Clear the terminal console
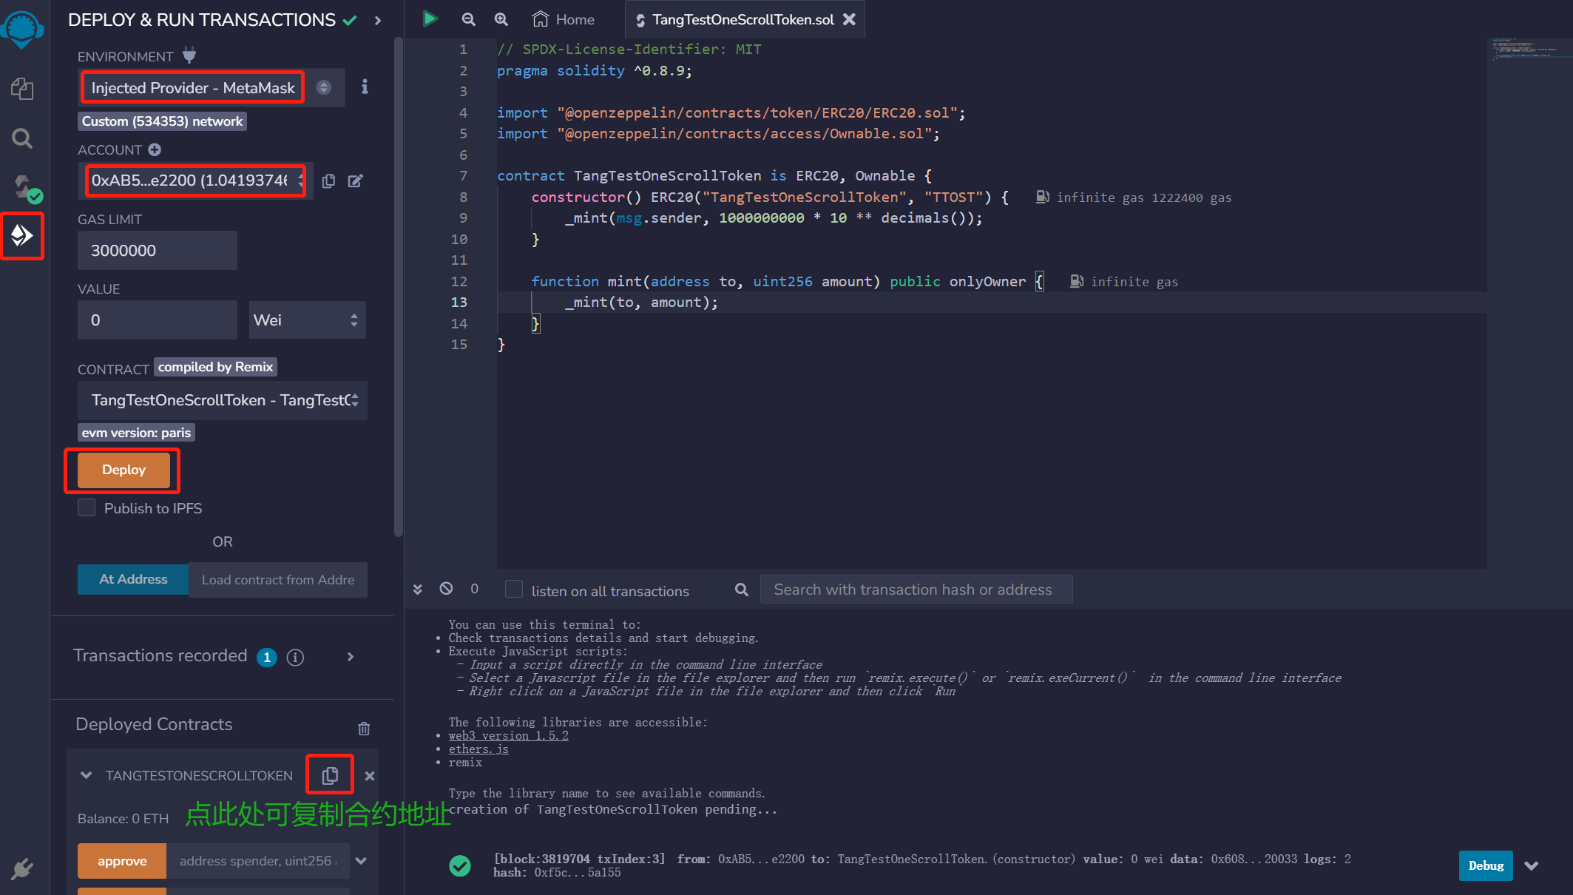Viewport: 1573px width, 895px height. coord(445,588)
